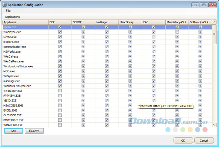Enable MandatoryASLR for wmplayer.exe

pos(177,32)
